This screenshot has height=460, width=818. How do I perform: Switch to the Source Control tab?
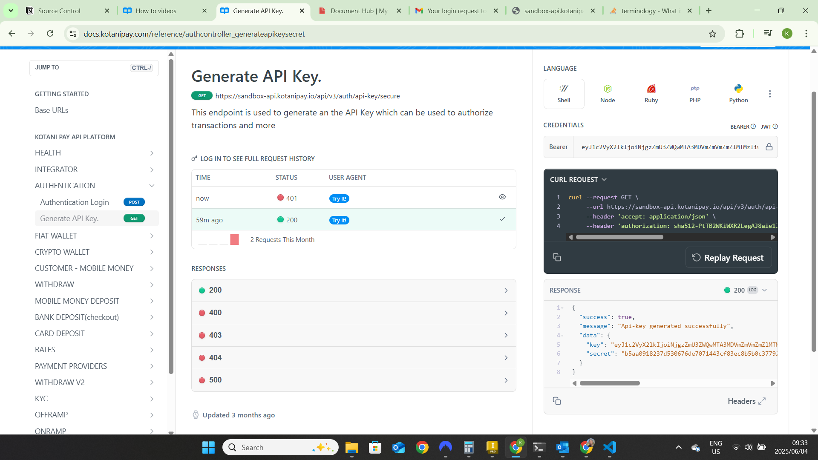point(67,11)
